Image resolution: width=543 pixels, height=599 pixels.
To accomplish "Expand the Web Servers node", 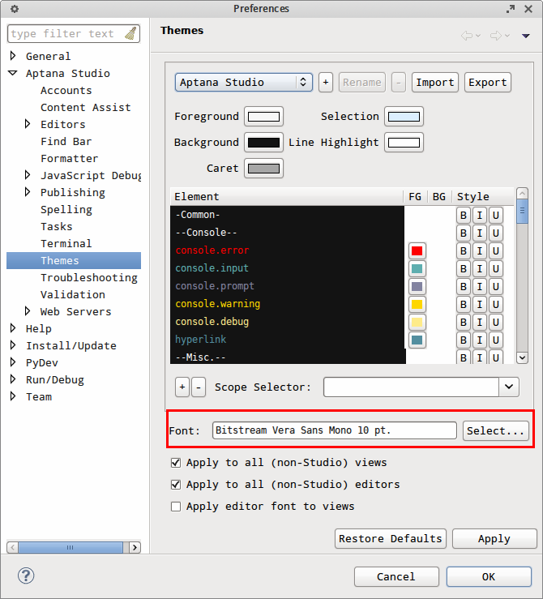I will pyautogui.click(x=28, y=311).
